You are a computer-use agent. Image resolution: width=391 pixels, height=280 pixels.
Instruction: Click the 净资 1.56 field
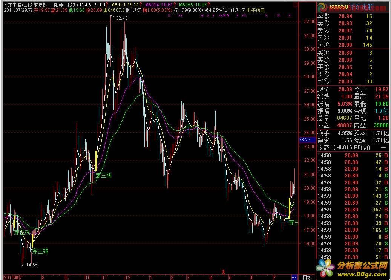pyautogui.click(x=335, y=140)
